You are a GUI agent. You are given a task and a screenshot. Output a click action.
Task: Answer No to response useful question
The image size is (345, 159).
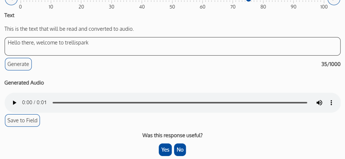pos(180,150)
